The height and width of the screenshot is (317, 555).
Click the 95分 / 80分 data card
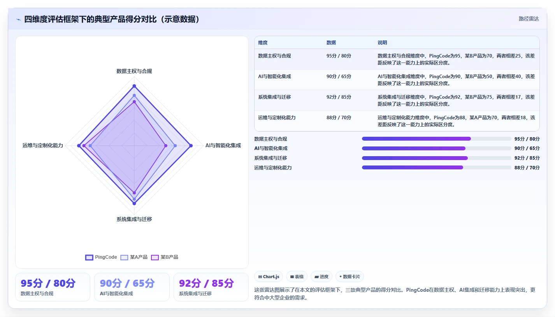point(53,287)
